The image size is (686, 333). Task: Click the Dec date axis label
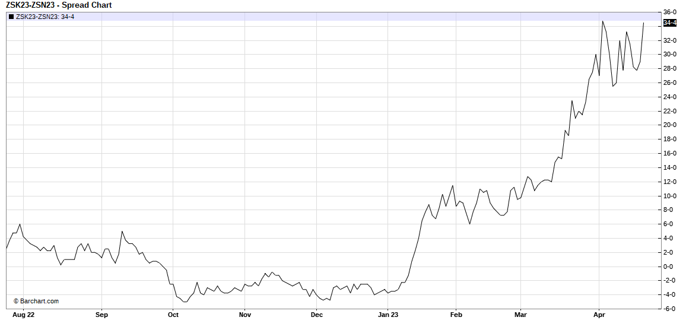[316, 315]
